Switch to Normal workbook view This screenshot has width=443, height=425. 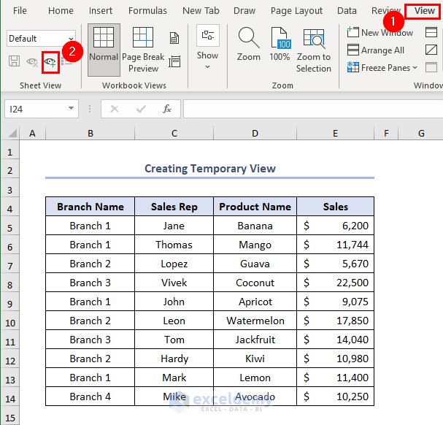click(104, 50)
